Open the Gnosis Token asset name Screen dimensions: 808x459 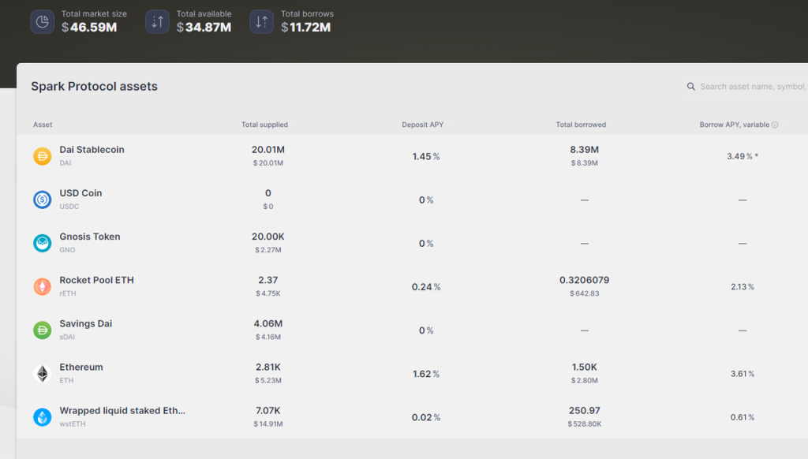coord(90,237)
